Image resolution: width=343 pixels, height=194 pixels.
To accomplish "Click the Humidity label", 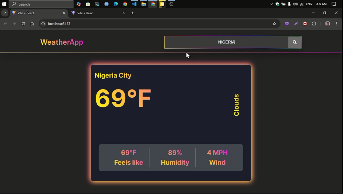I will click(x=175, y=162).
